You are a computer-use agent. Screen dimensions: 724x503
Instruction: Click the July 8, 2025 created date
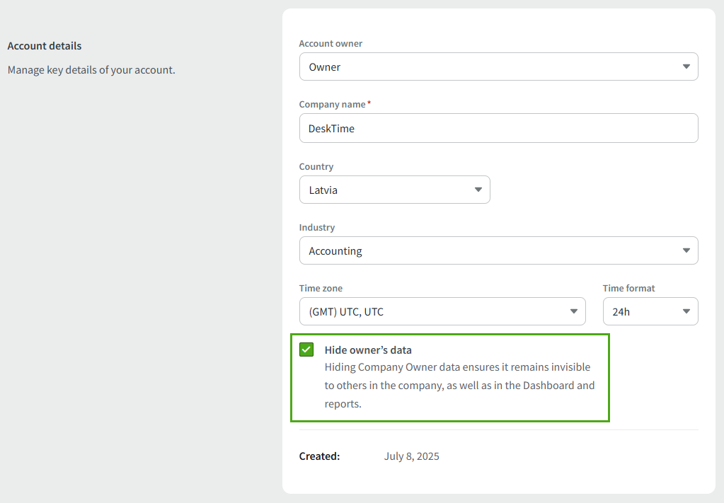coord(411,456)
